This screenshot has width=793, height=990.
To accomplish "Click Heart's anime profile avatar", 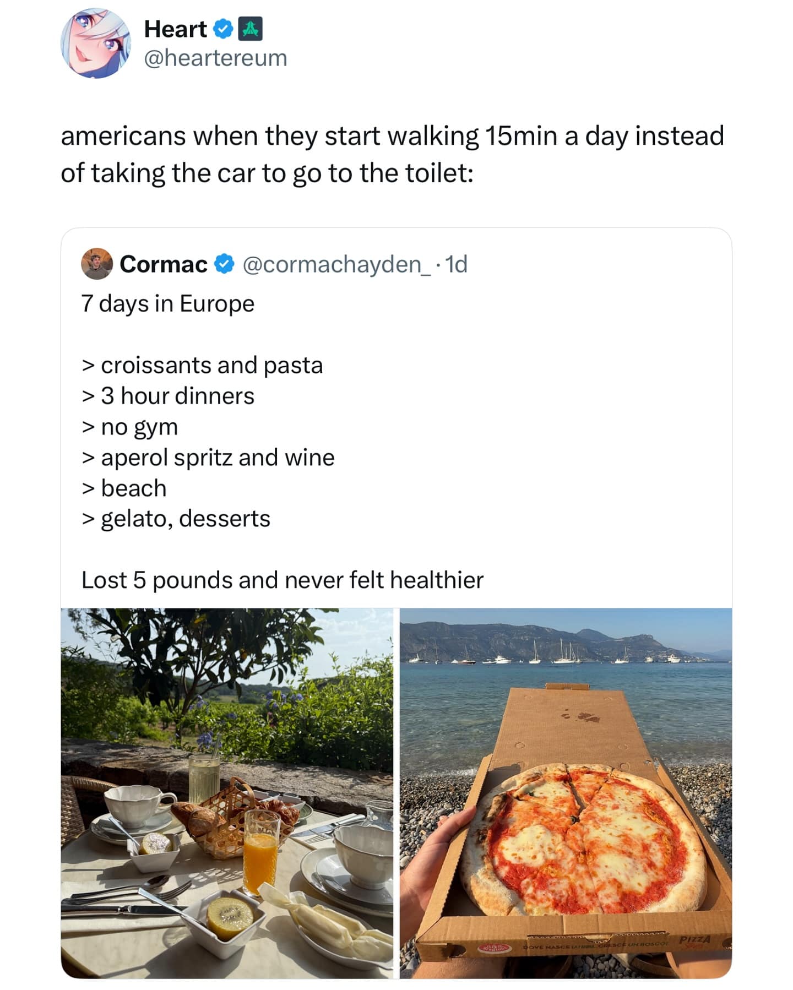I will [x=95, y=43].
